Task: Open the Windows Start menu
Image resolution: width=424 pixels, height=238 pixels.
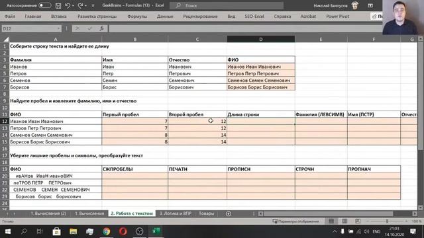Action: [8, 231]
